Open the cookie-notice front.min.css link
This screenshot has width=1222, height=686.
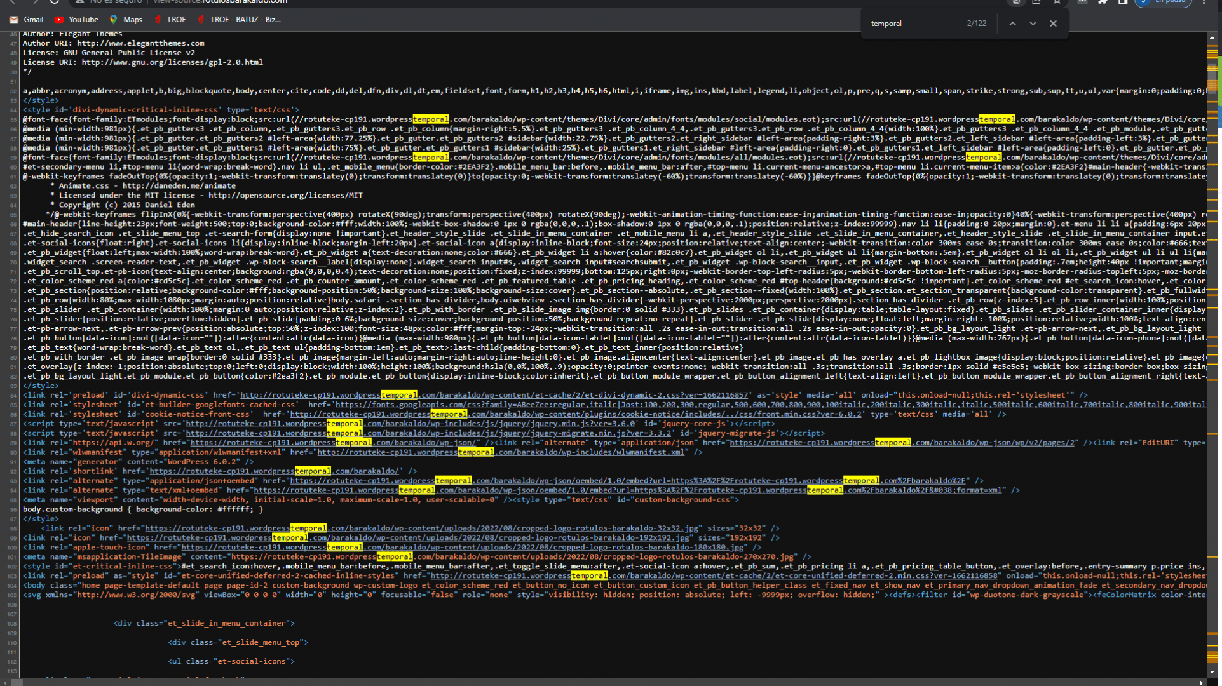click(x=576, y=414)
